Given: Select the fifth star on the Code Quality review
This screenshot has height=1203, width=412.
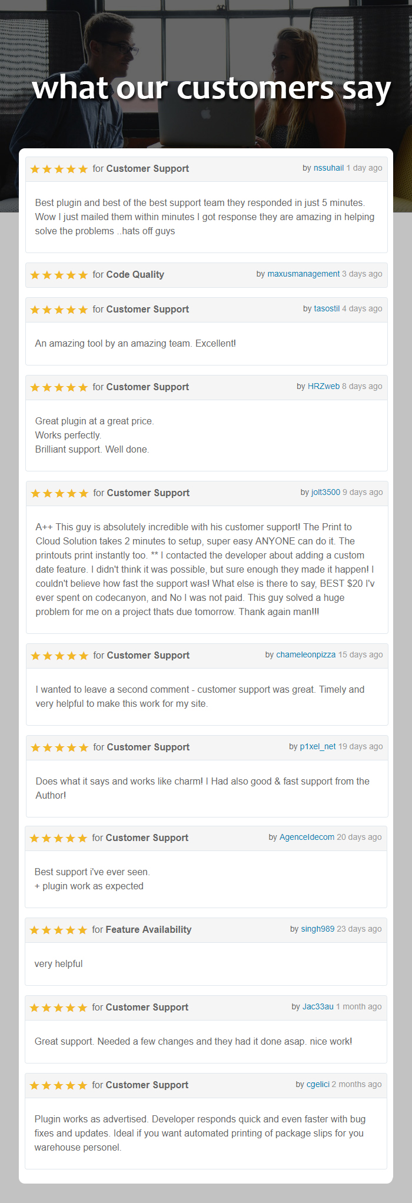Looking at the screenshot, I should (82, 274).
